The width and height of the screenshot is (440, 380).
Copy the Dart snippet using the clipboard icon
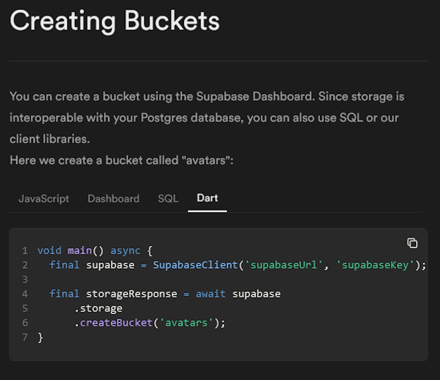point(412,243)
